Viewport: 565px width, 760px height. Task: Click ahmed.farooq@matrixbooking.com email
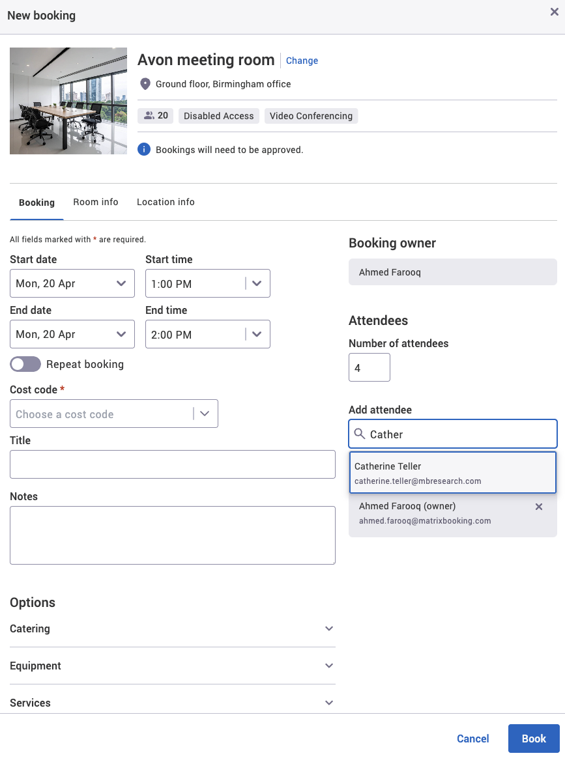pos(425,520)
